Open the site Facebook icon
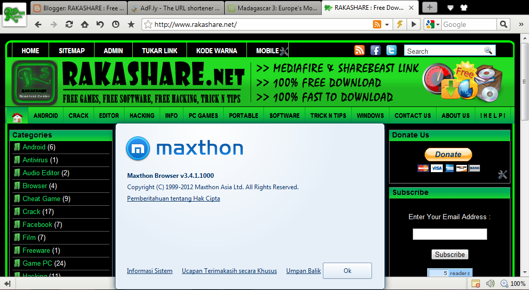The height and width of the screenshot is (290, 529). tap(376, 50)
